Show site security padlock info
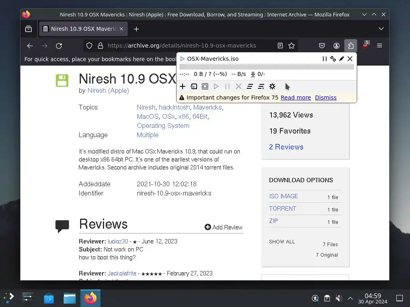The width and height of the screenshot is (410, 307). click(x=100, y=46)
